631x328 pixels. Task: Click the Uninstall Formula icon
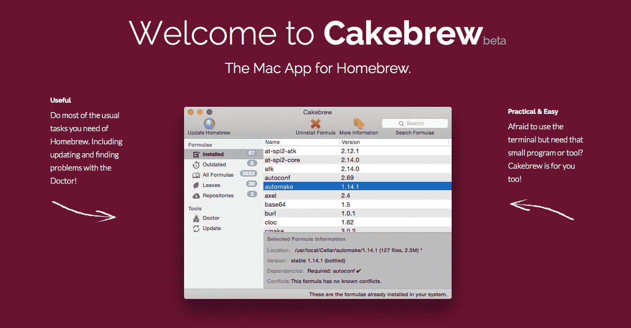315,124
